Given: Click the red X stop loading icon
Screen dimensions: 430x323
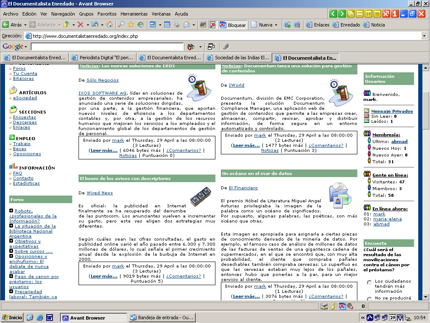Looking at the screenshot, I should (x=80, y=25).
